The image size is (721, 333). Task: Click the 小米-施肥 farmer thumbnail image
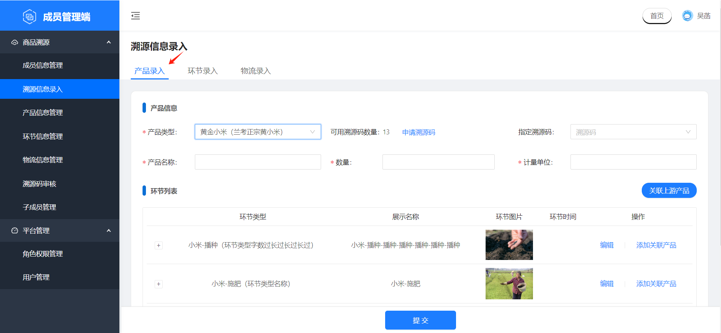[509, 284]
